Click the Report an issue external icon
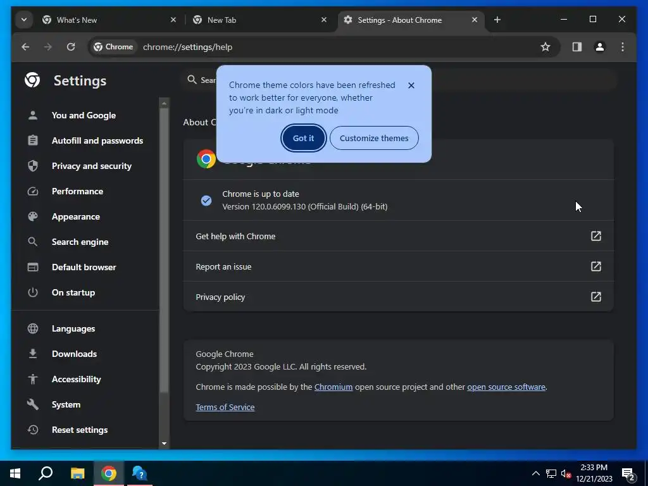 (x=596, y=266)
